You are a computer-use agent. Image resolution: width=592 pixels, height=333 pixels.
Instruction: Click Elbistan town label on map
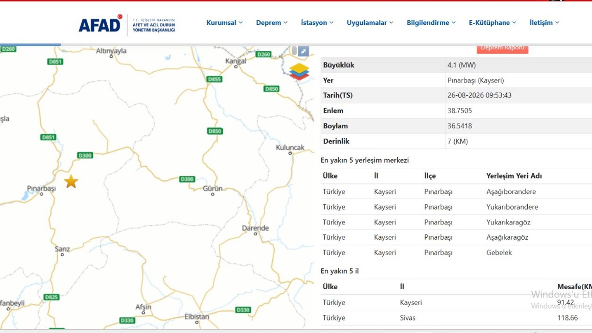[197, 317]
